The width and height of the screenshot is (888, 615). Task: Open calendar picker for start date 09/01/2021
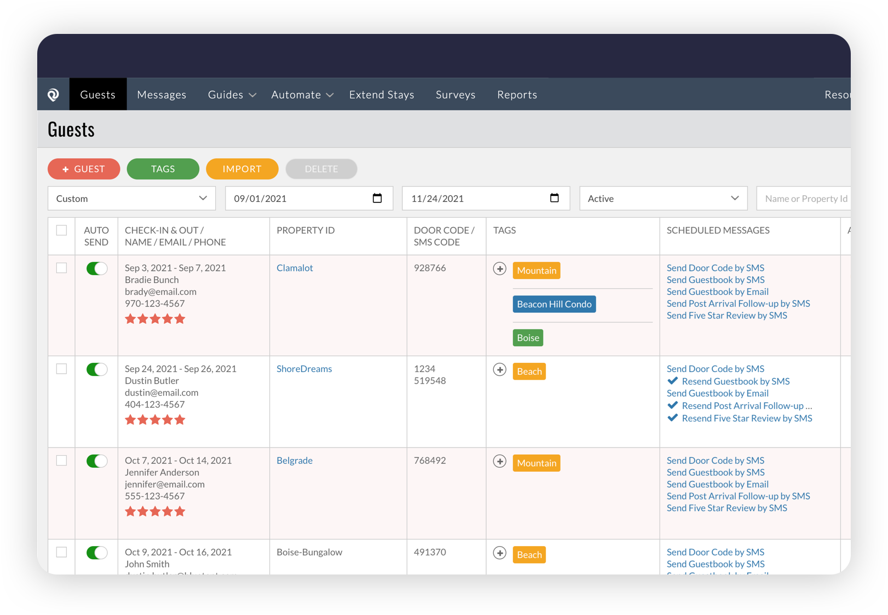[377, 198]
